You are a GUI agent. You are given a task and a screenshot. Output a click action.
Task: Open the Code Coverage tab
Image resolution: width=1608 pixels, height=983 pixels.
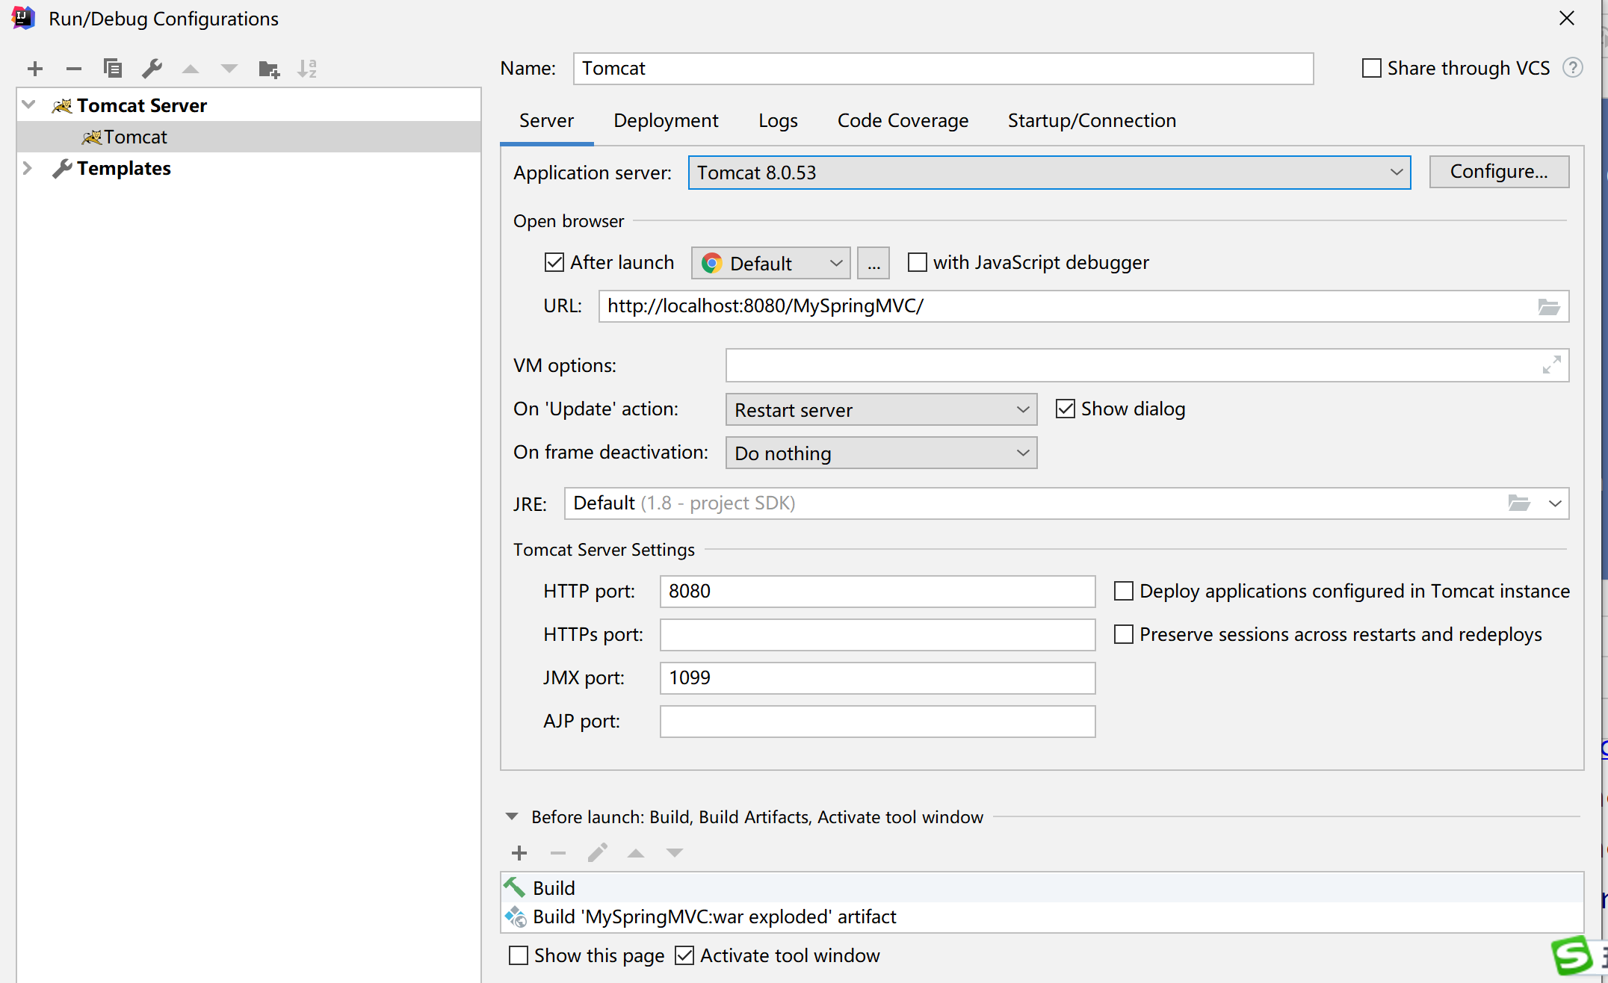tap(903, 120)
